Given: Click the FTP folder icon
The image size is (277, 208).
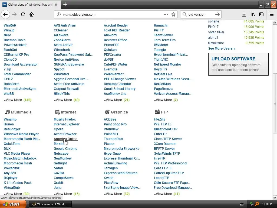Looking at the screenshot, I should (157, 112).
